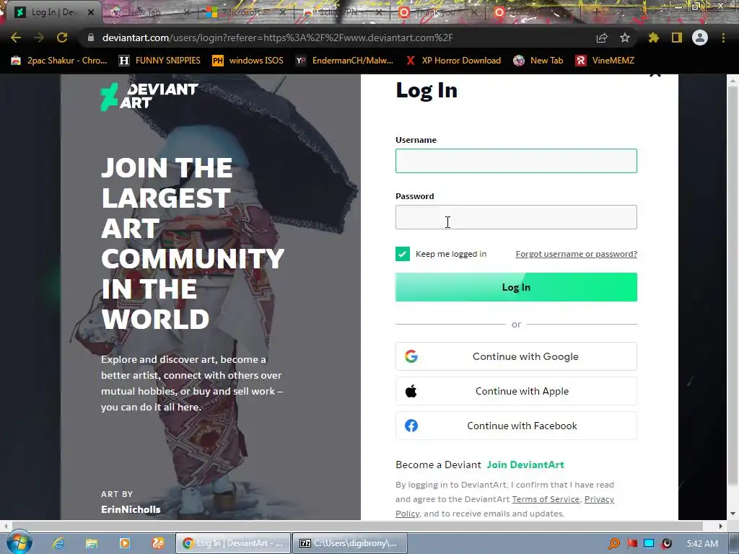
Task: Click the Join DeviantArt link
Action: [x=525, y=465]
